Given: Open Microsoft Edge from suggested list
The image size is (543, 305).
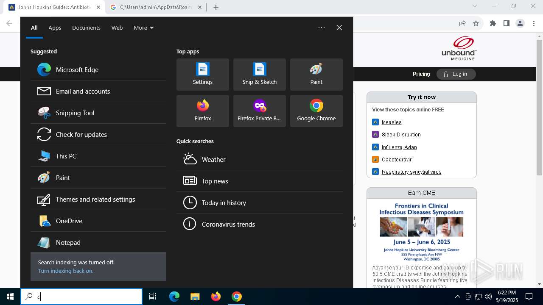Looking at the screenshot, I should click(98, 69).
